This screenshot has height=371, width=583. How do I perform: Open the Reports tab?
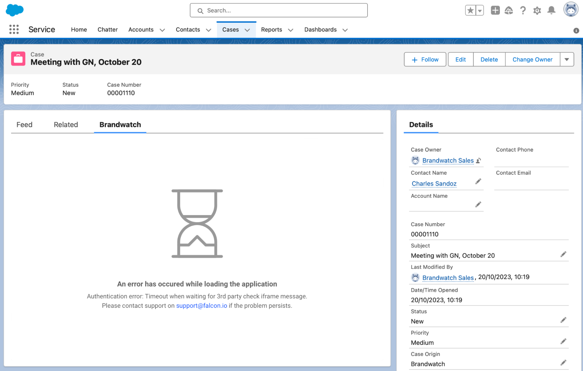272,29
